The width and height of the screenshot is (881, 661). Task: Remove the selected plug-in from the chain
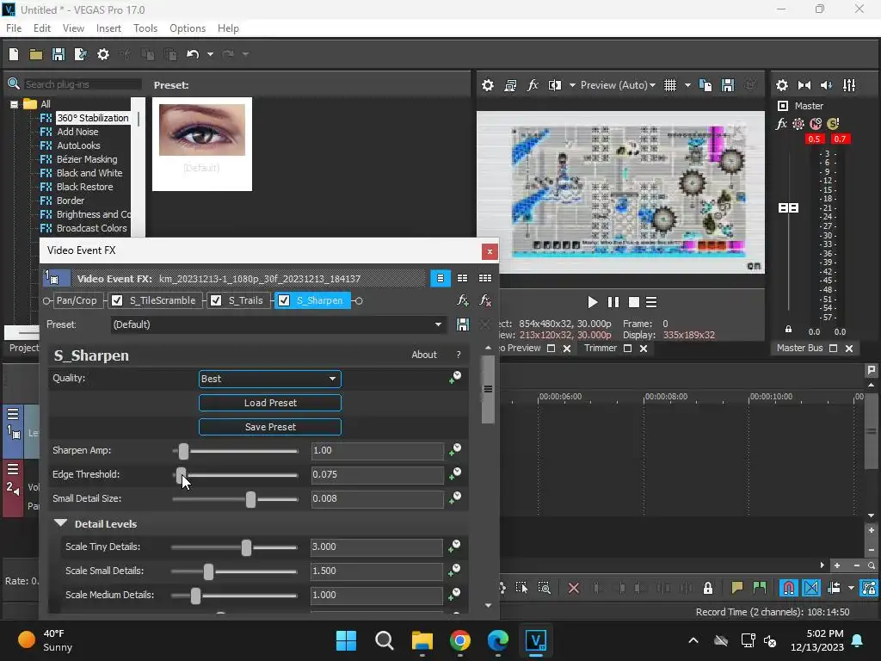[485, 300]
